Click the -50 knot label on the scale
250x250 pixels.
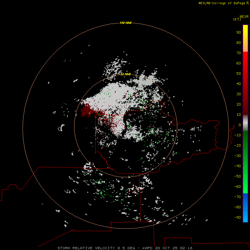click(237, 176)
